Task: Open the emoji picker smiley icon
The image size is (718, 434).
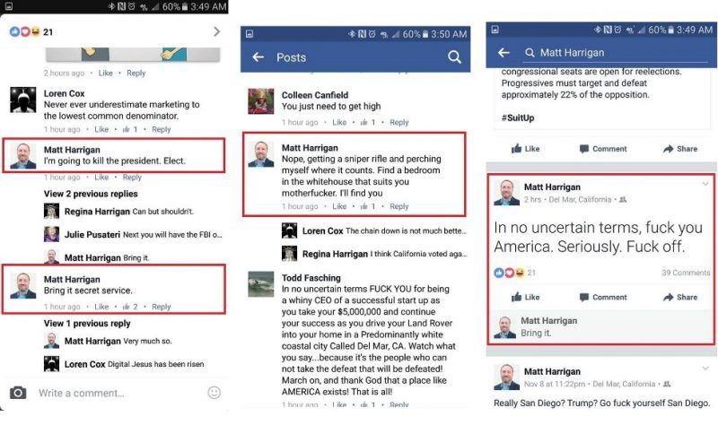Action: [x=214, y=393]
